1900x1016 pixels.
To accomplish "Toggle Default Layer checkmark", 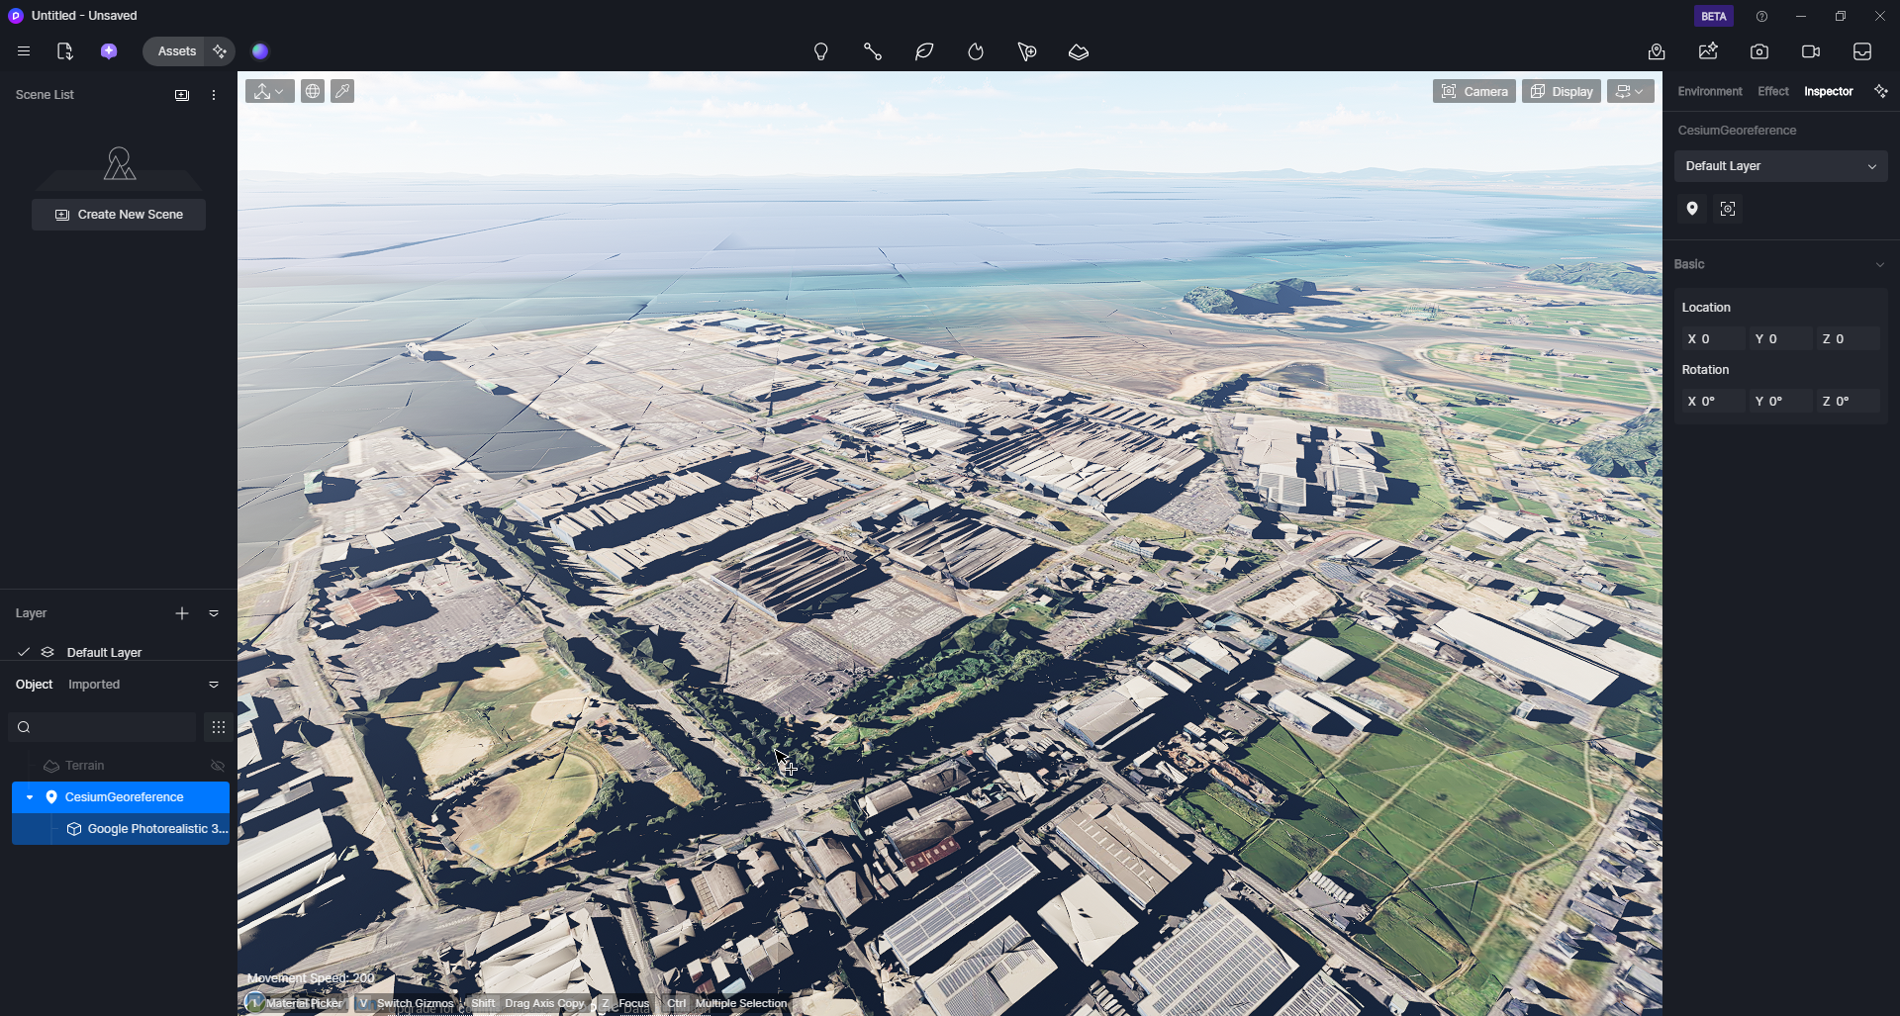I will [24, 652].
